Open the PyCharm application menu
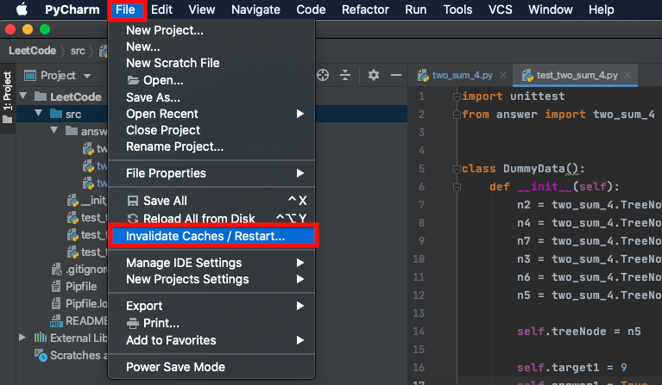The width and height of the screenshot is (662, 385). click(x=73, y=9)
